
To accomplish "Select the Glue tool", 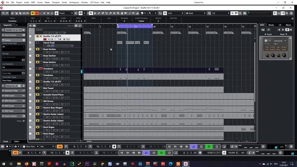I will 110,13.
